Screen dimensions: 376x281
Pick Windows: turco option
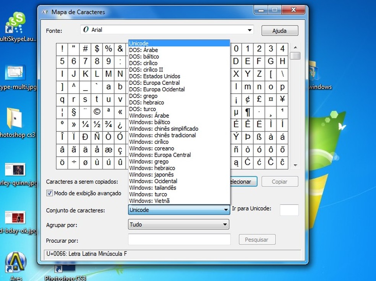[179, 194]
